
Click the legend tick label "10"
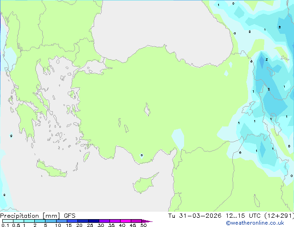click(58, 225)
